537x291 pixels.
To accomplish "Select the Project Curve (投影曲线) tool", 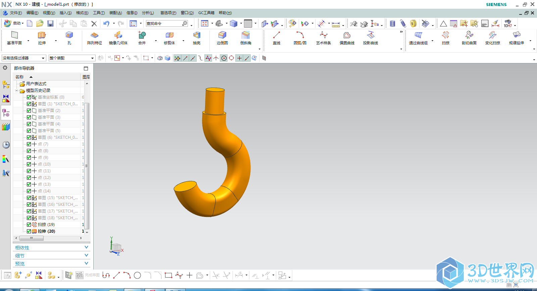I will click(x=371, y=38).
